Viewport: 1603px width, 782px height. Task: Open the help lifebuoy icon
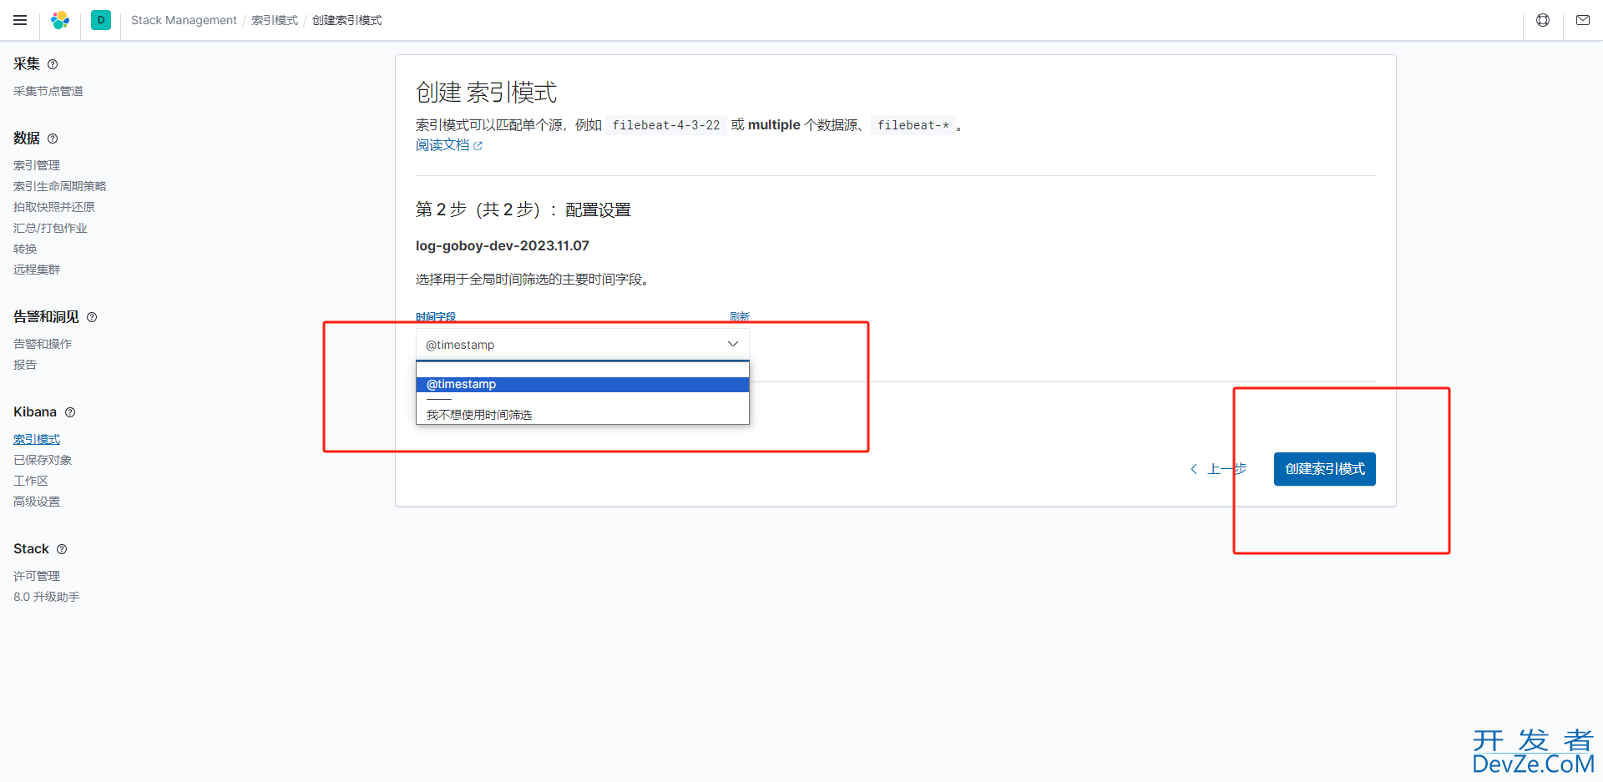coord(1543,20)
